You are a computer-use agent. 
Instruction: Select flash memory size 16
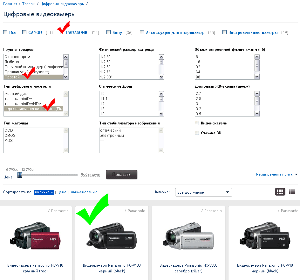coord(225,62)
